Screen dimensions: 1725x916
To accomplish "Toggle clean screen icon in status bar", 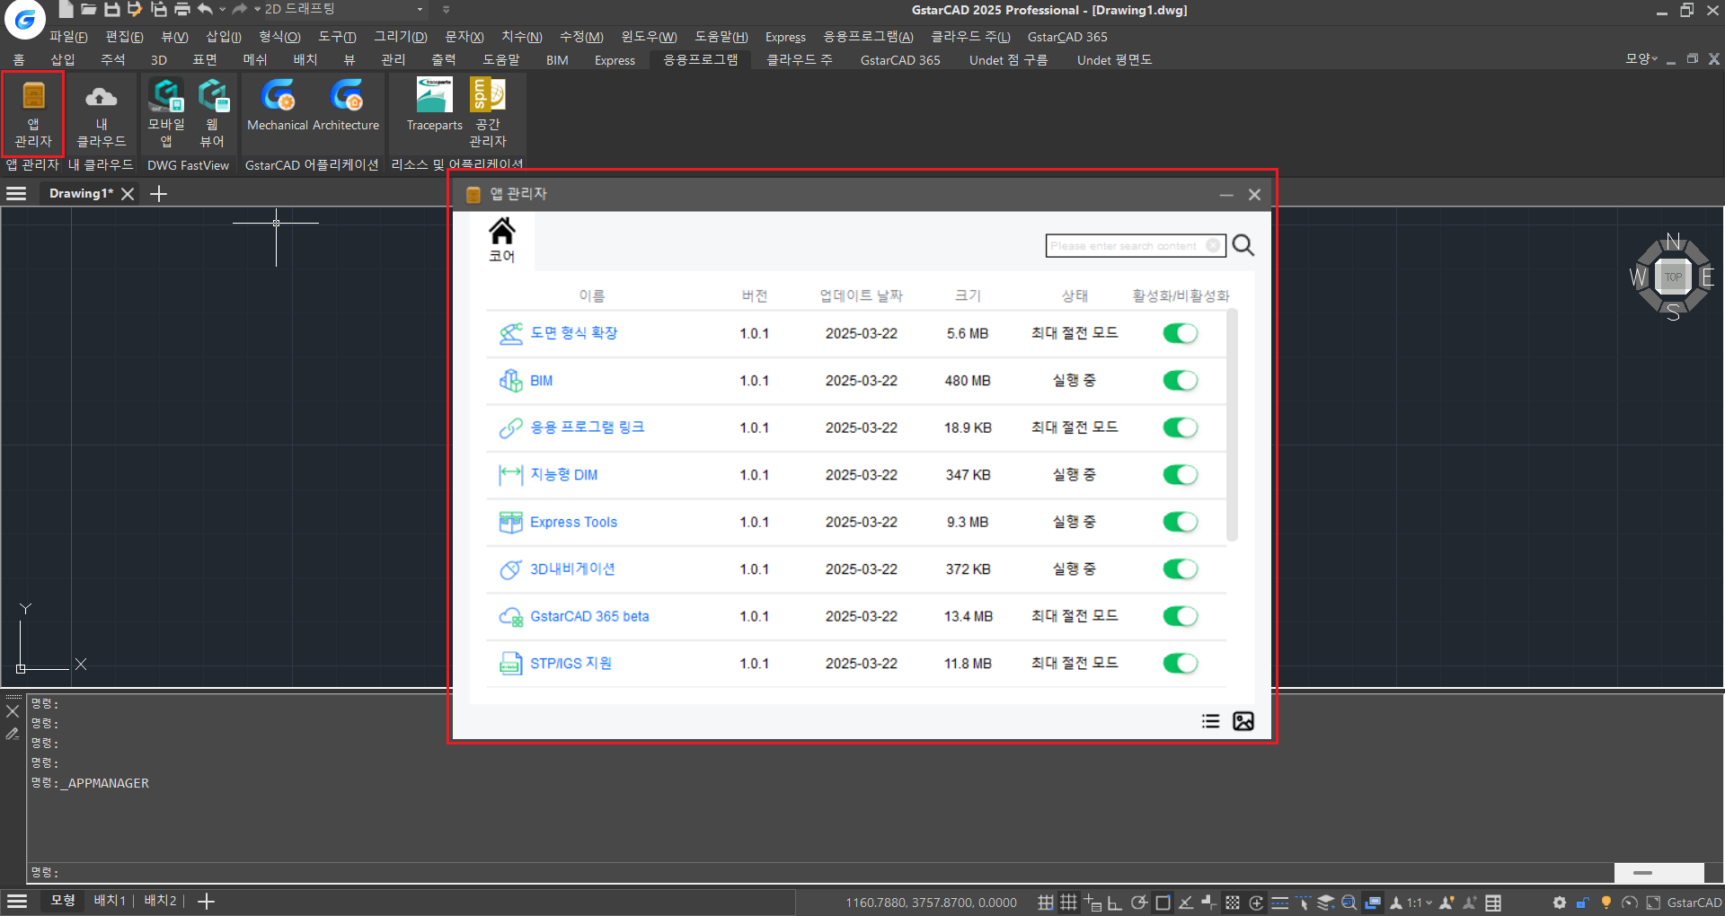I will coord(1653,903).
